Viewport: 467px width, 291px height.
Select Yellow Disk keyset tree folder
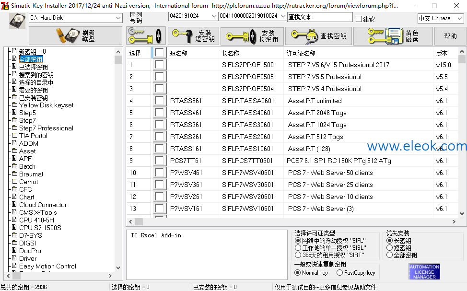click(46, 105)
